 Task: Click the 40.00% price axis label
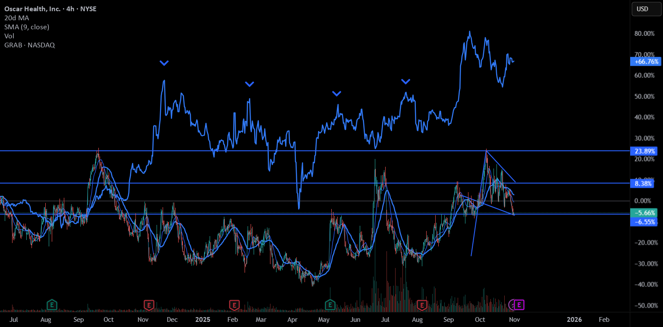(645, 117)
